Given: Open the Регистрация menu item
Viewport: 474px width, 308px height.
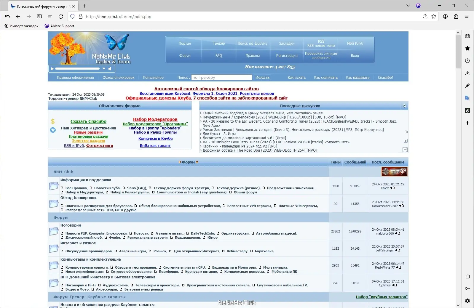Looking at the screenshot, I should click(287, 56).
